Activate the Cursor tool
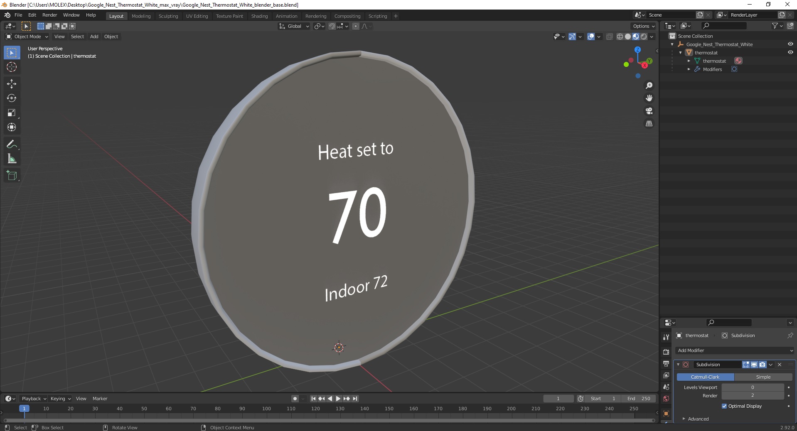Image resolution: width=797 pixels, height=431 pixels. coord(12,67)
